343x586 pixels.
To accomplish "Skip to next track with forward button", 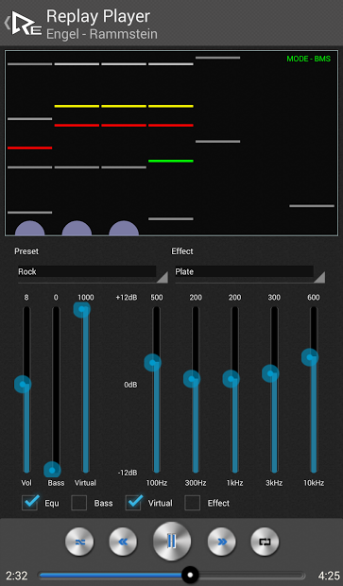I will [221, 542].
